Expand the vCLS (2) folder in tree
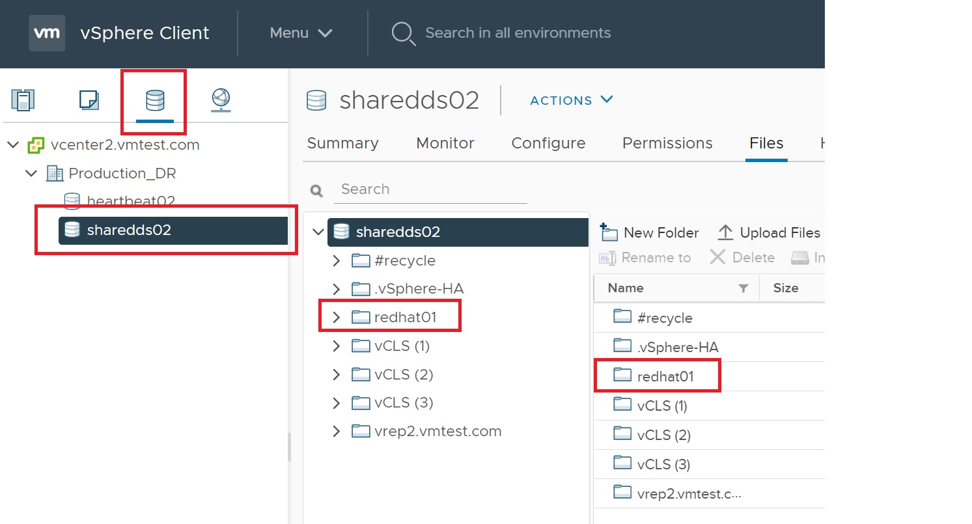The width and height of the screenshot is (972, 524). pyautogui.click(x=337, y=374)
